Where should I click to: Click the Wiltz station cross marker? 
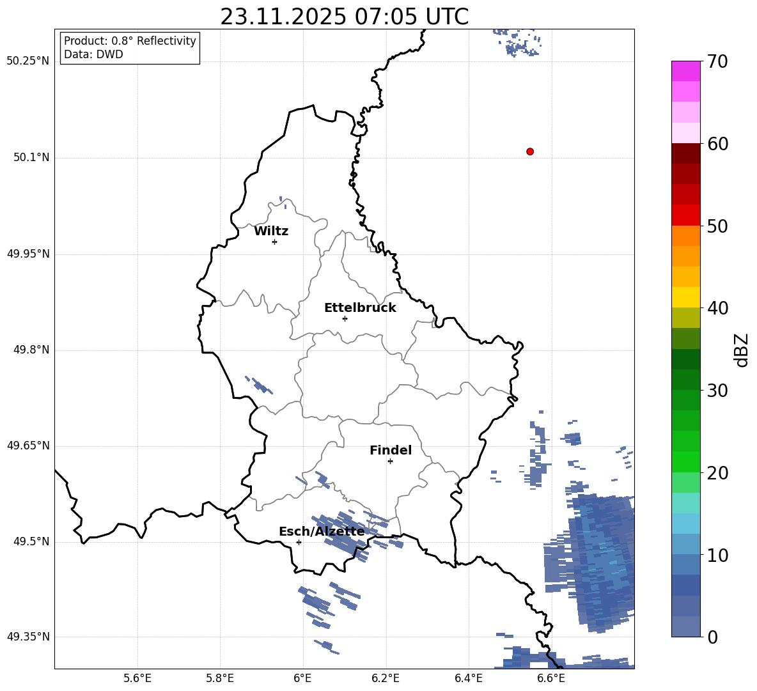click(274, 242)
